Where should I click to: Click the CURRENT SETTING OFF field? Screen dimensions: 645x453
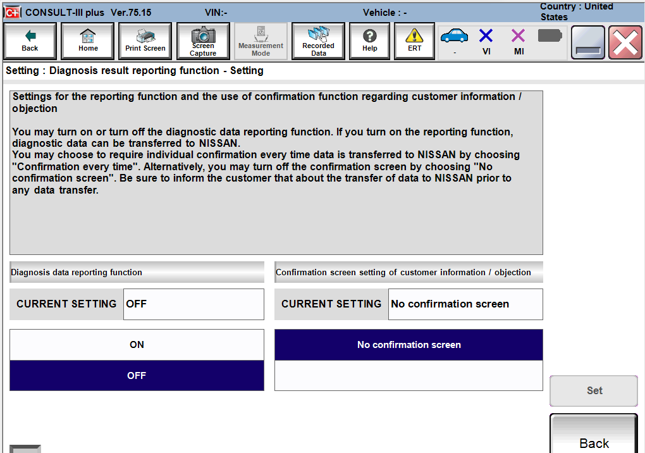click(x=193, y=304)
